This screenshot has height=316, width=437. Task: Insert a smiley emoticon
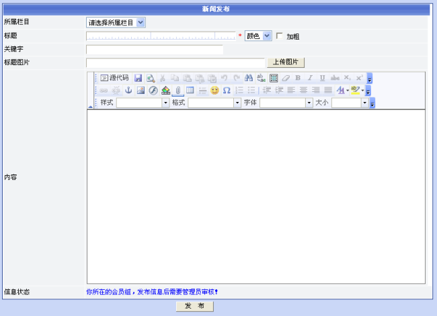214,90
